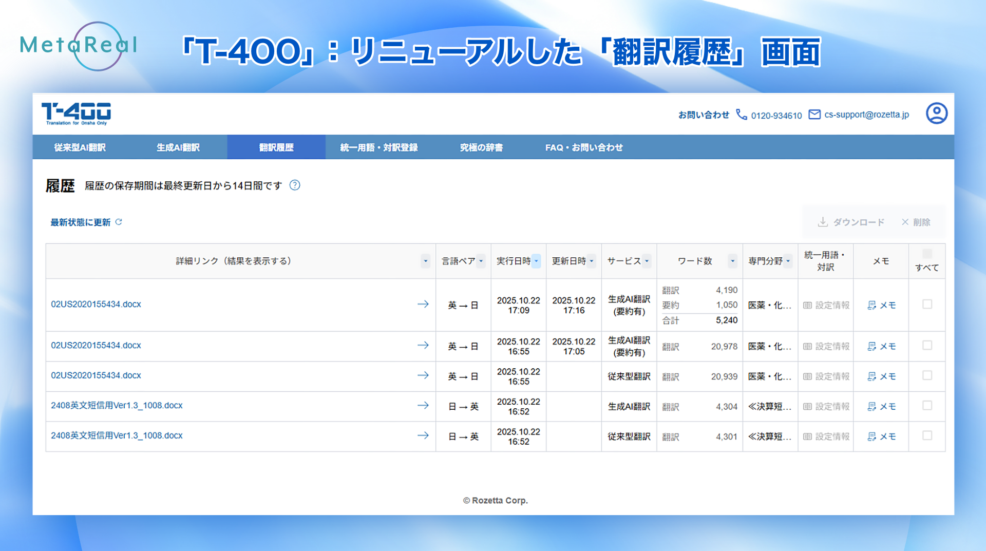Expand the 言語ペア column filter dropdown

pos(481,261)
